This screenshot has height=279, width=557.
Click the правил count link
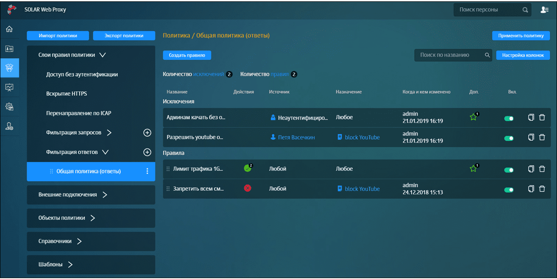coord(280,74)
